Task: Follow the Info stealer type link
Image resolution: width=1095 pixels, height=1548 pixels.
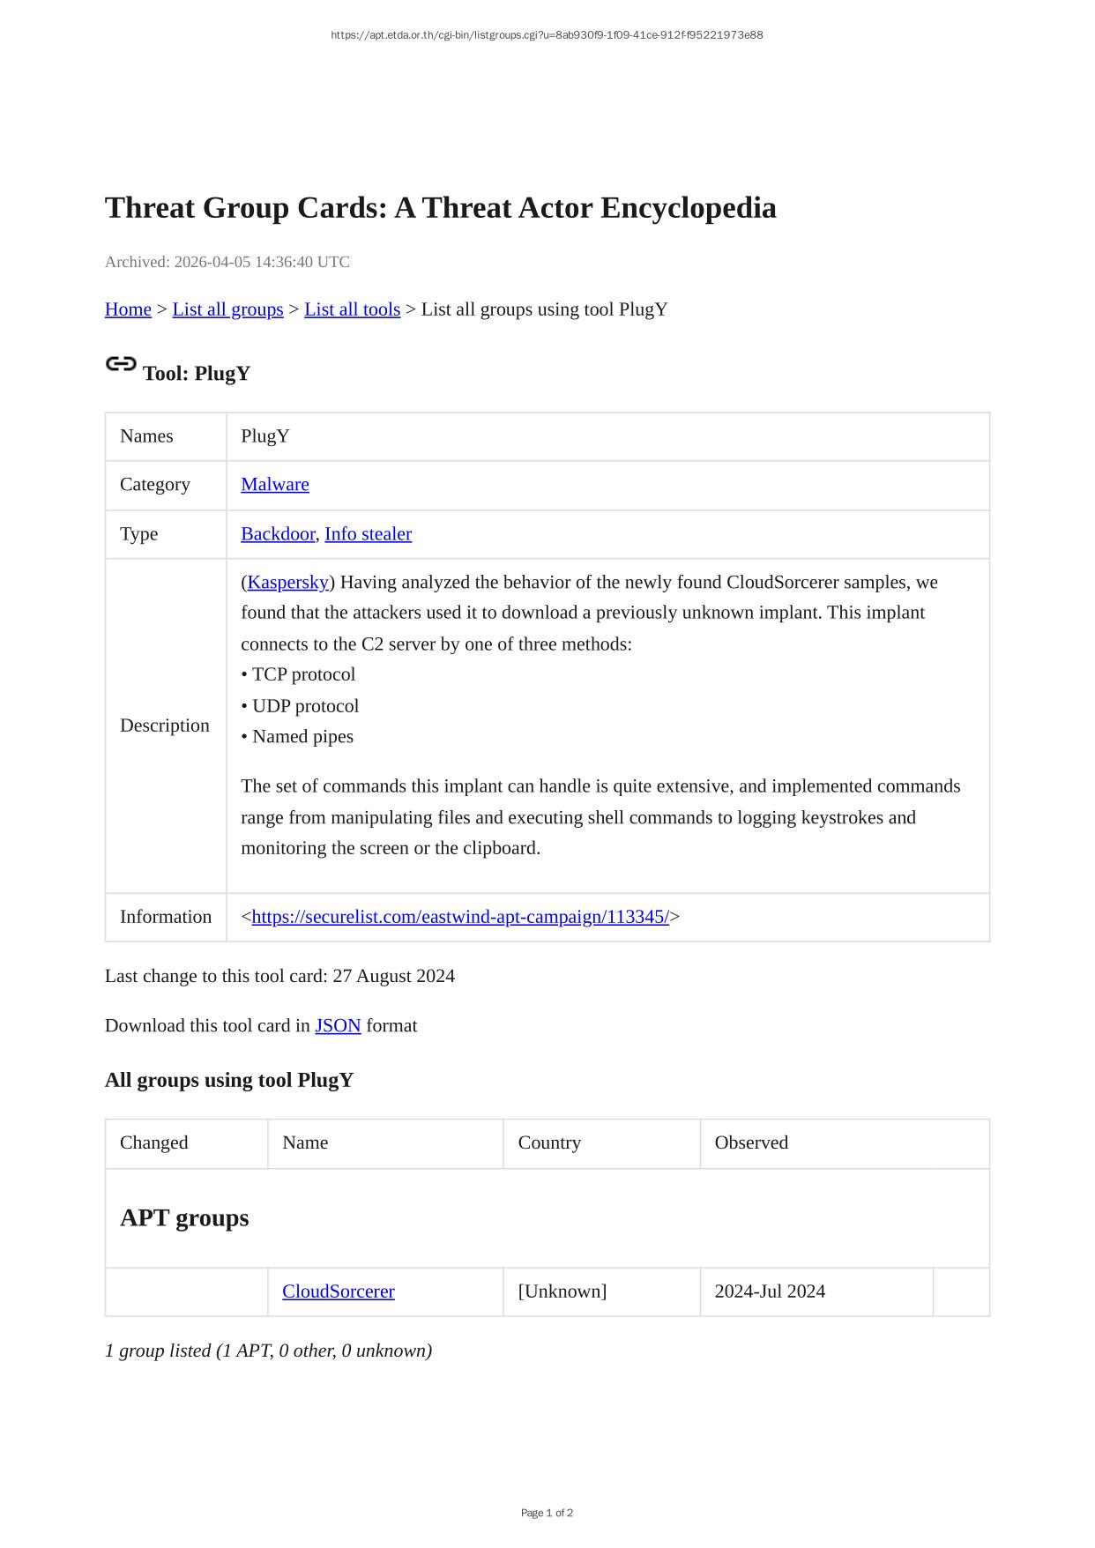Action: click(x=368, y=534)
